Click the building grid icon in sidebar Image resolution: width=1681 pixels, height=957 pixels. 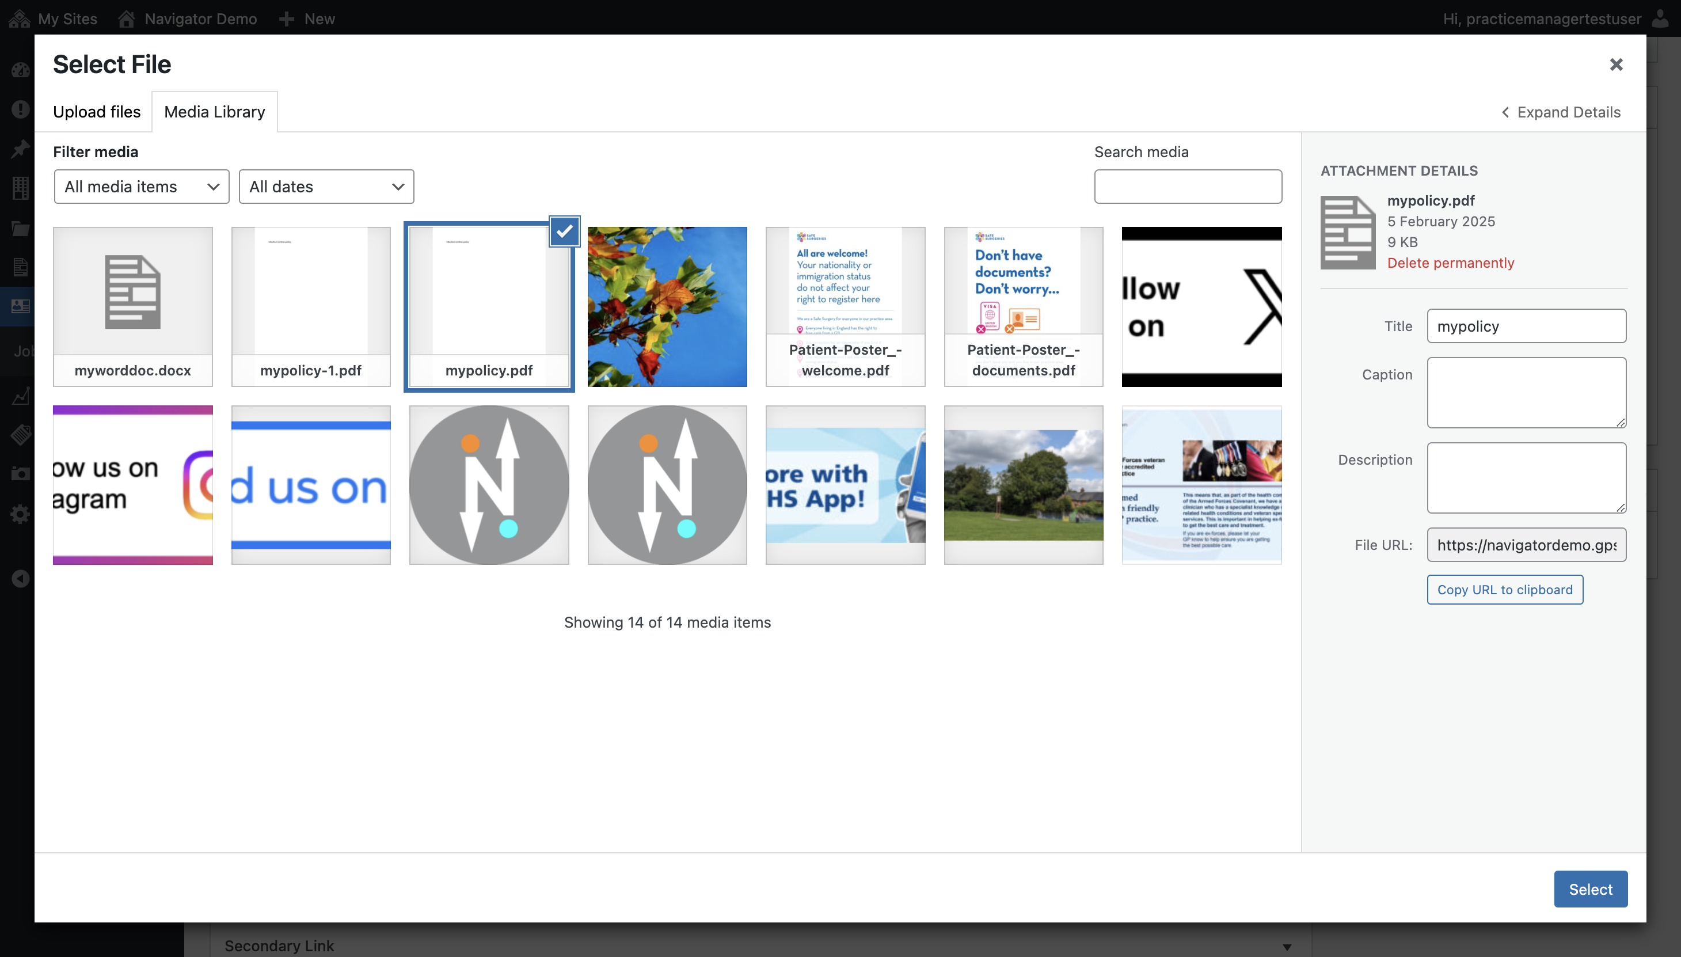(x=20, y=189)
